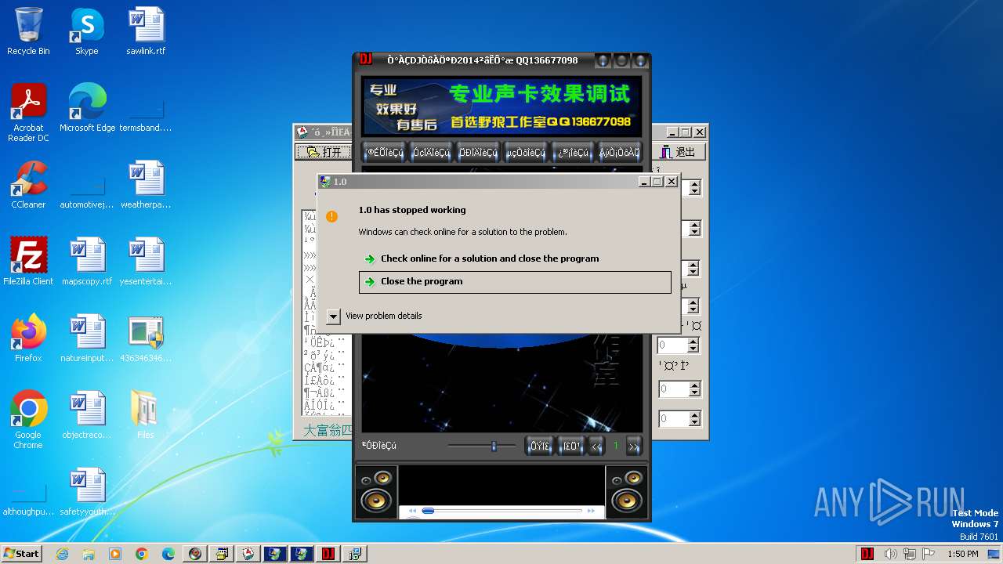
Task: Click previous track << button in DJ player
Action: tap(596, 446)
